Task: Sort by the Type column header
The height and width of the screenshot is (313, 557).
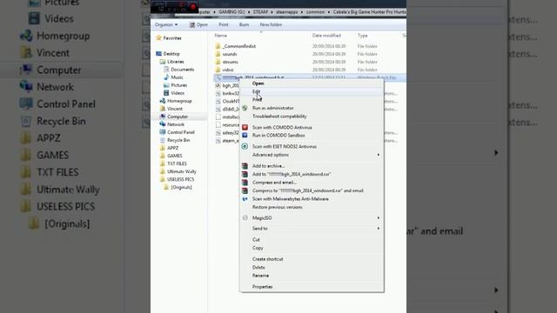Action: pyautogui.click(x=362, y=36)
